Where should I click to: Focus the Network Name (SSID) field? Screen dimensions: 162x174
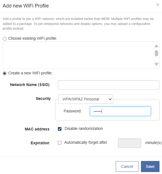109,85
